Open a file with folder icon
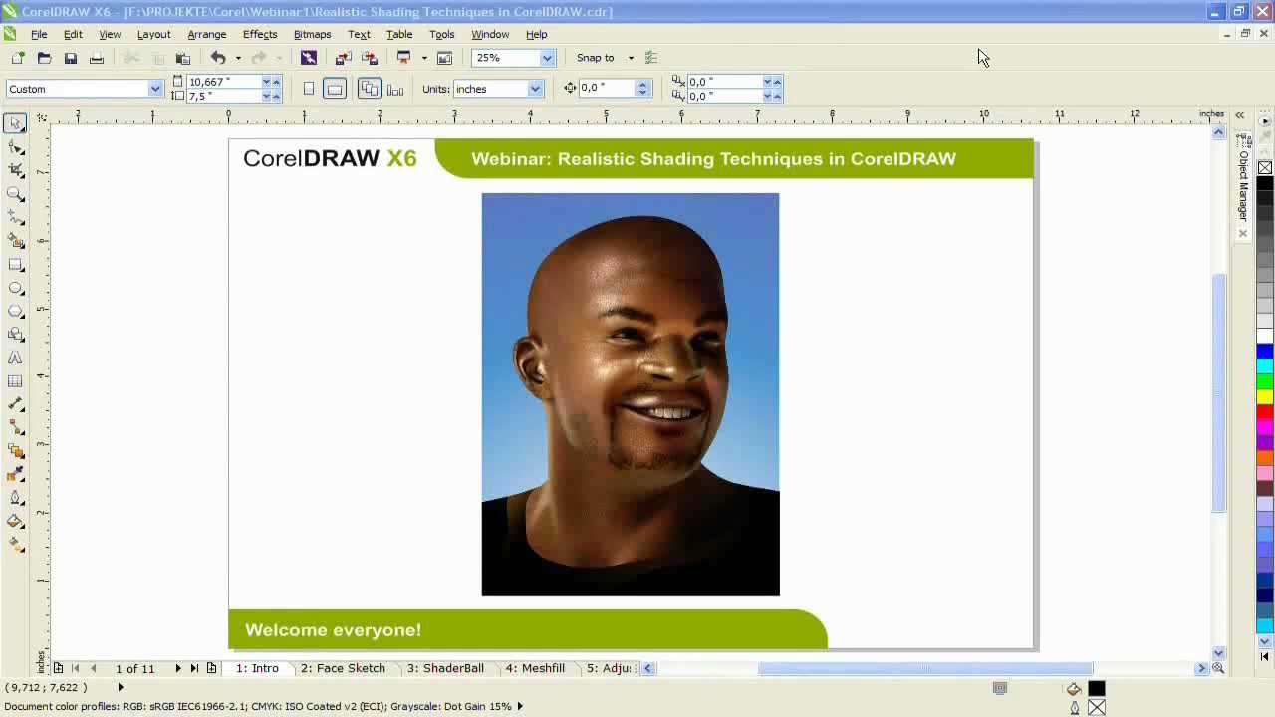1275x717 pixels. point(44,58)
